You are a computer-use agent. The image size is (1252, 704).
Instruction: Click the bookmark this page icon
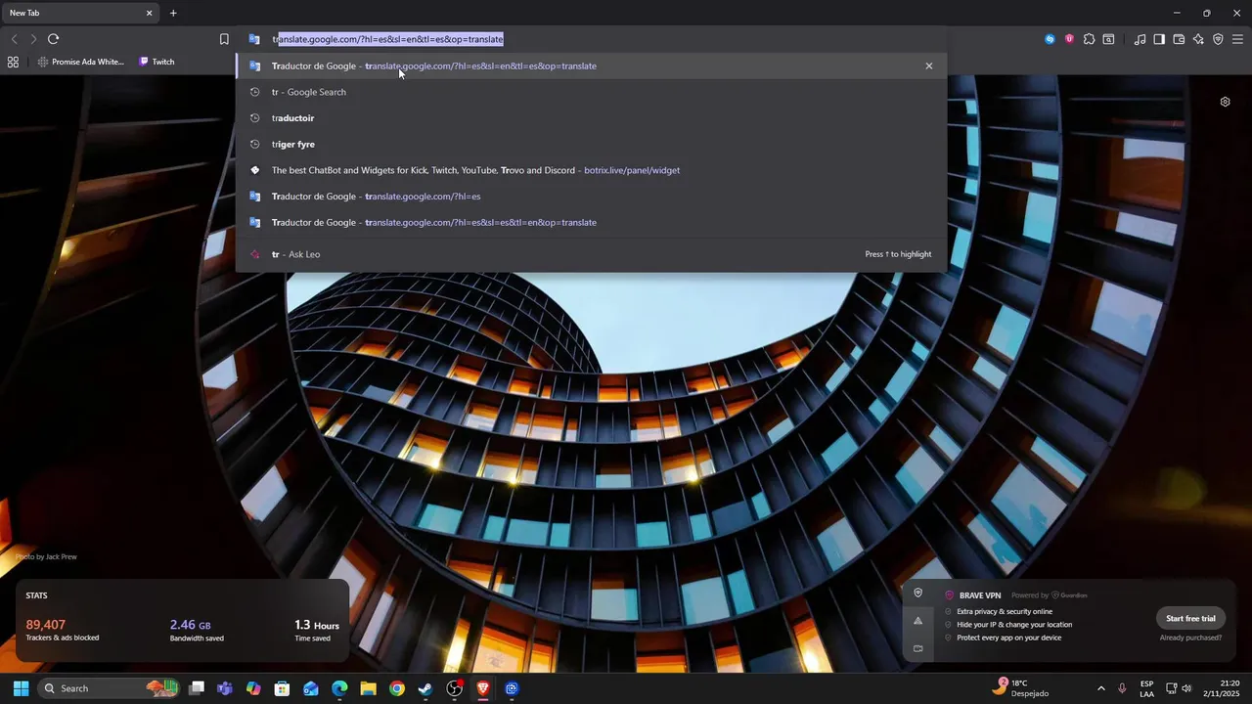coord(224,39)
